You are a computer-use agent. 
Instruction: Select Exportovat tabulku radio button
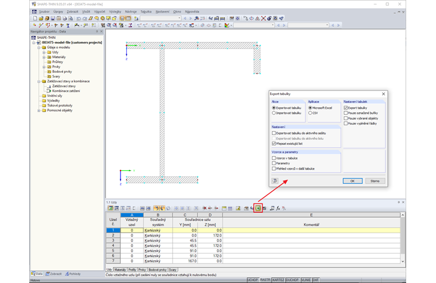274,108
